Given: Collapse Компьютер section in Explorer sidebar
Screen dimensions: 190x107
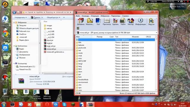Looking at the screenshot, I should tap(14, 64).
